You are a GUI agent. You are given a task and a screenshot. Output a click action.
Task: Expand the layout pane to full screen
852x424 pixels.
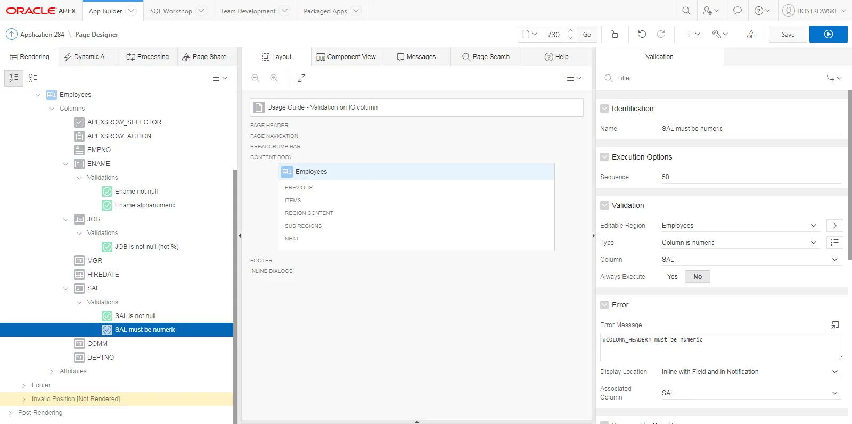(x=301, y=78)
